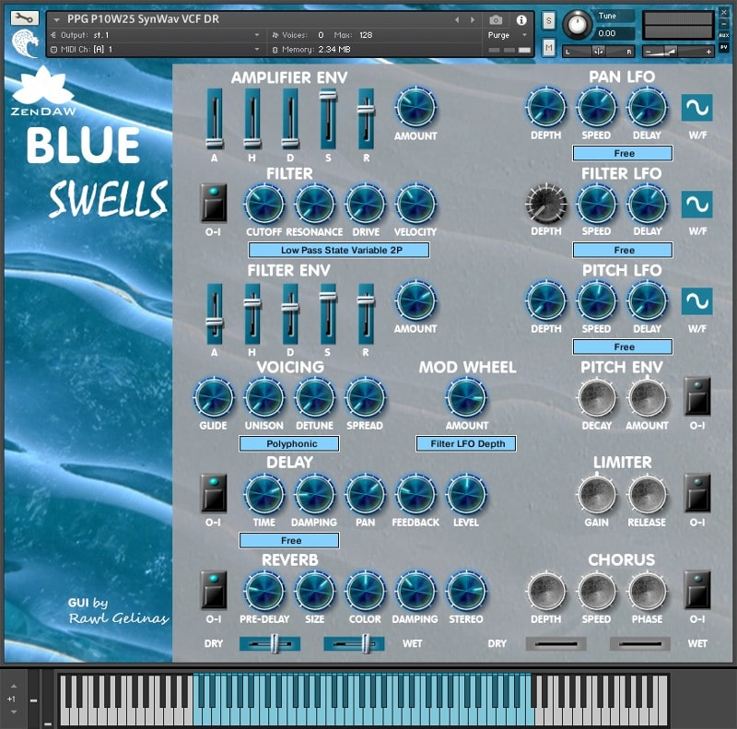Screen dimensions: 737x729
Task: Click the Voicing Unison knob
Action: (264, 398)
